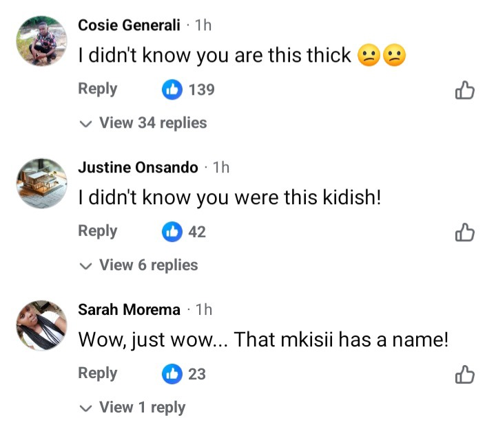This screenshot has width=496, height=429.
Task: Expand View 1 reply
Action: (133, 408)
